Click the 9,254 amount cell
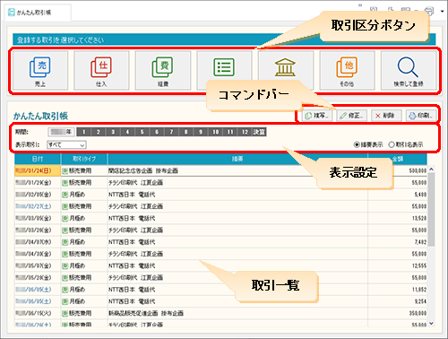The width and height of the screenshot is (448, 339). 398,301
